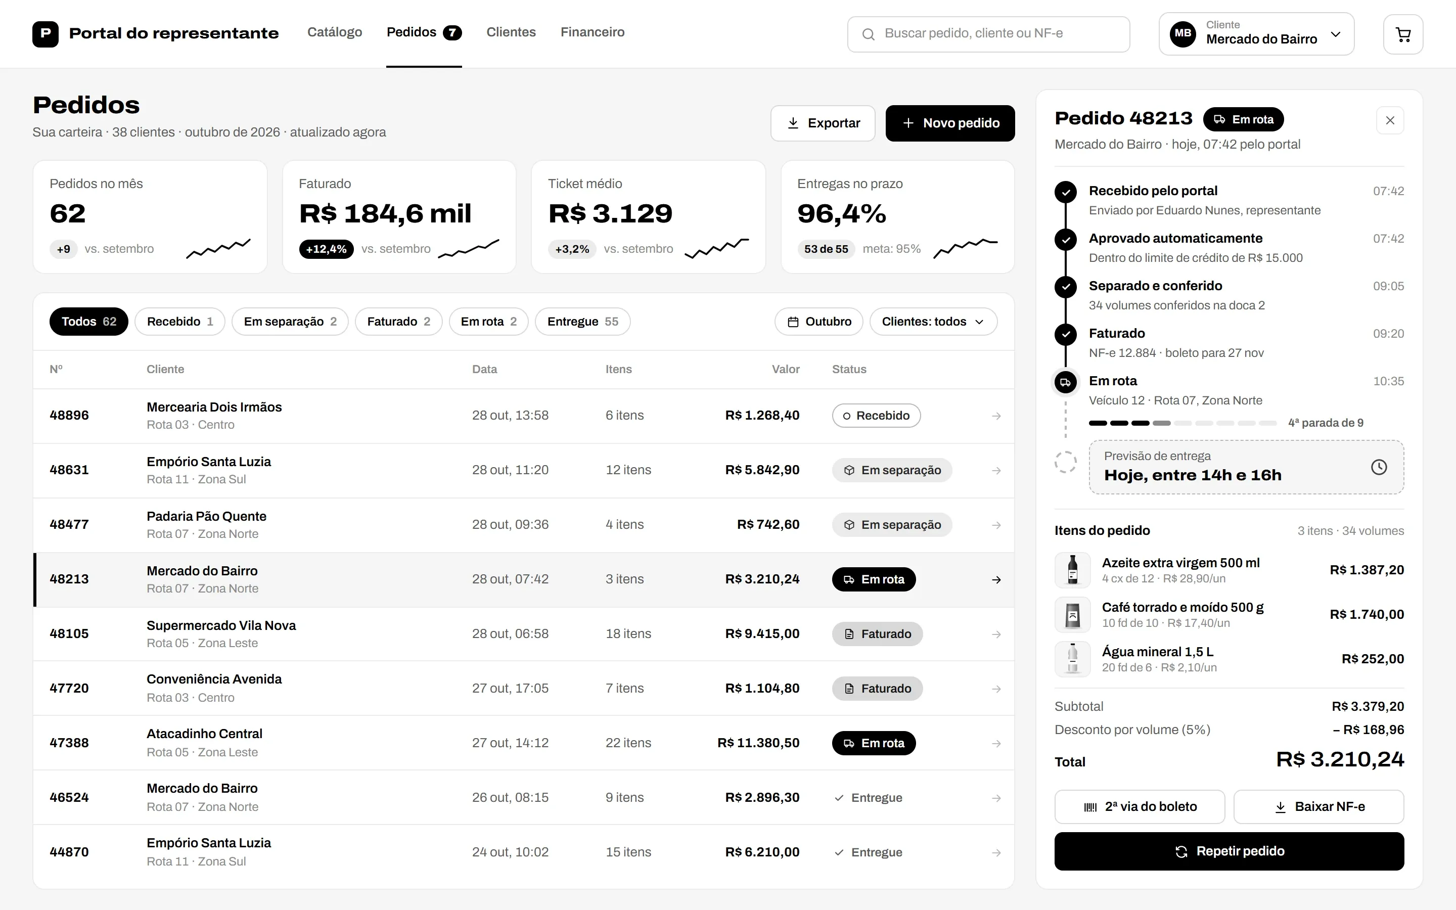
Task: Open row arrow for order 48105
Action: [996, 634]
